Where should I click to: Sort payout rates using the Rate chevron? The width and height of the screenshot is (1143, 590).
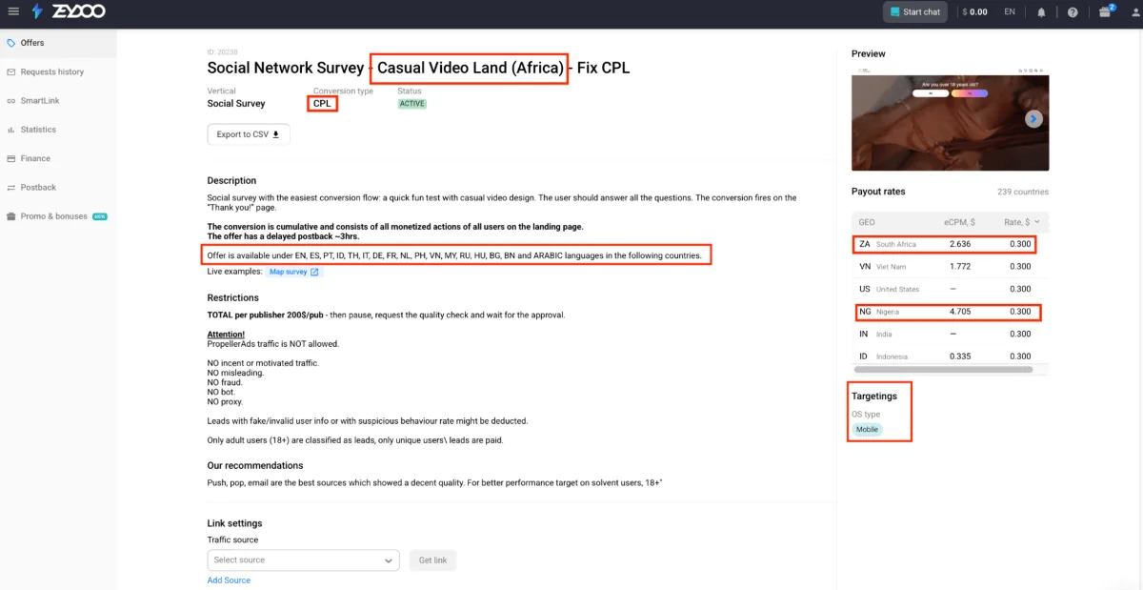[1037, 220]
